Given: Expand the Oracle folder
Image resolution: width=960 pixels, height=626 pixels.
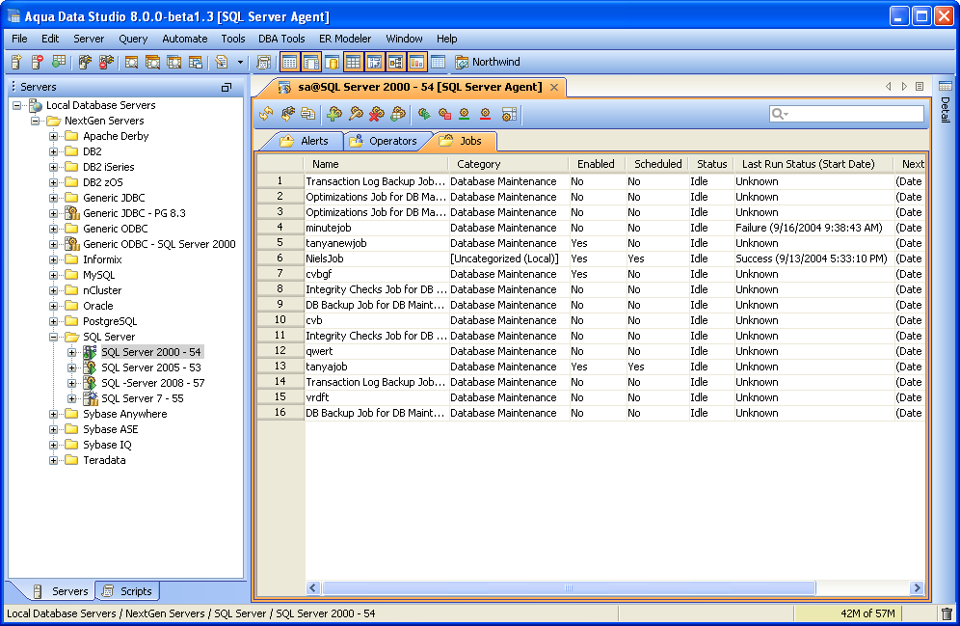Looking at the screenshot, I should click(x=54, y=306).
